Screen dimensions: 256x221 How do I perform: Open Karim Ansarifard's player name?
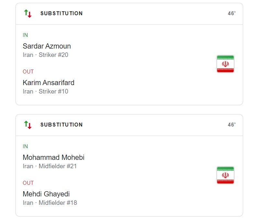coord(48,83)
